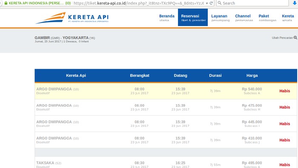Open the Beranda utama menu

167,17
